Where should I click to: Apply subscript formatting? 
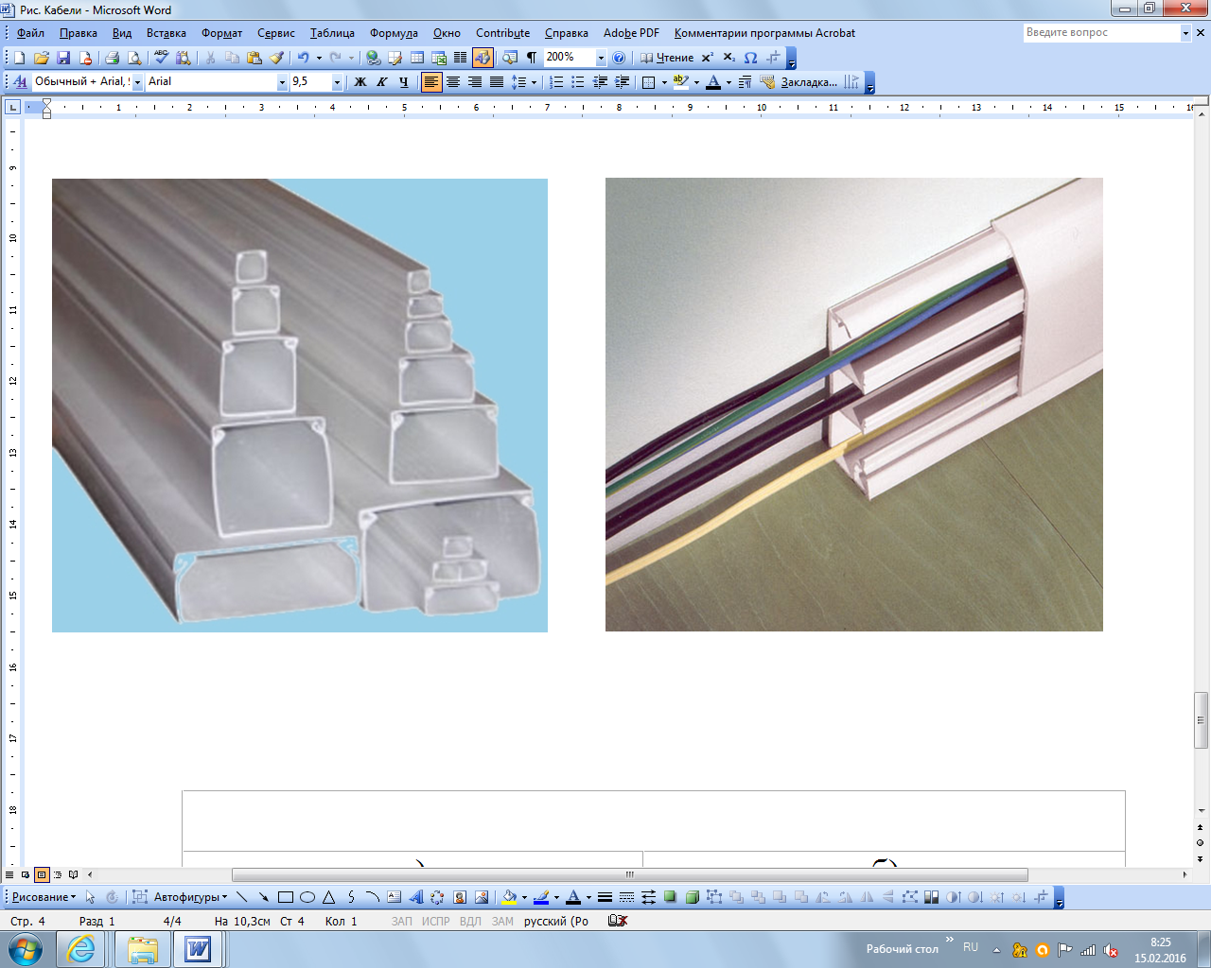pos(728,58)
